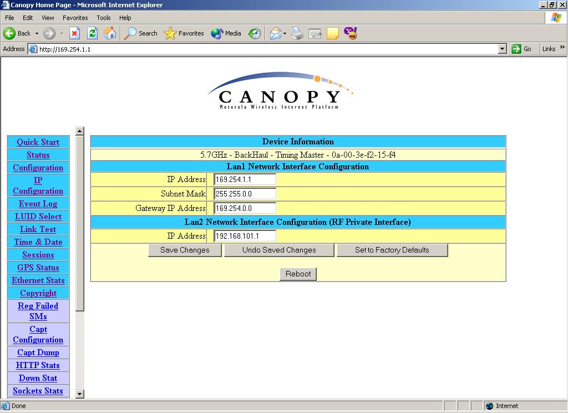Click the Reboot button
568x413 pixels.
[298, 274]
